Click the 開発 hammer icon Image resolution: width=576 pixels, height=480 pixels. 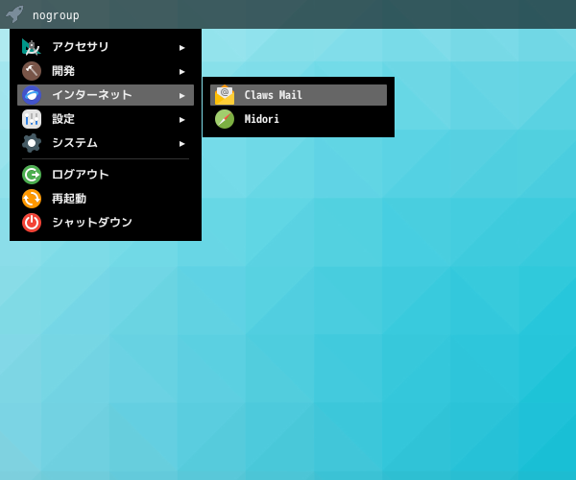coord(32,71)
